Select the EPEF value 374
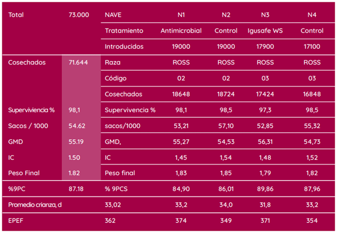This screenshot has height=233, width=337. pyautogui.click(x=181, y=221)
